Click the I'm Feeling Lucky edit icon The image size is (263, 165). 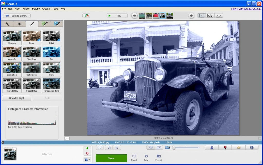tap(86, 16)
